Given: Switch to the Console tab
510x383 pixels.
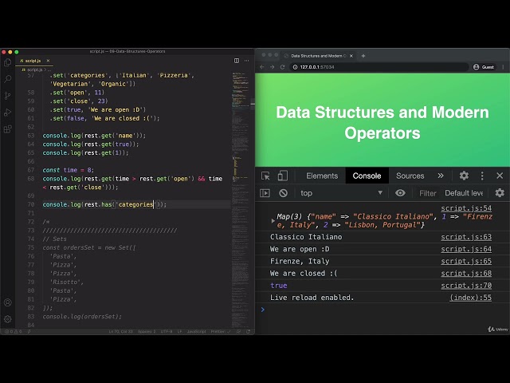Looking at the screenshot, I should [x=367, y=176].
